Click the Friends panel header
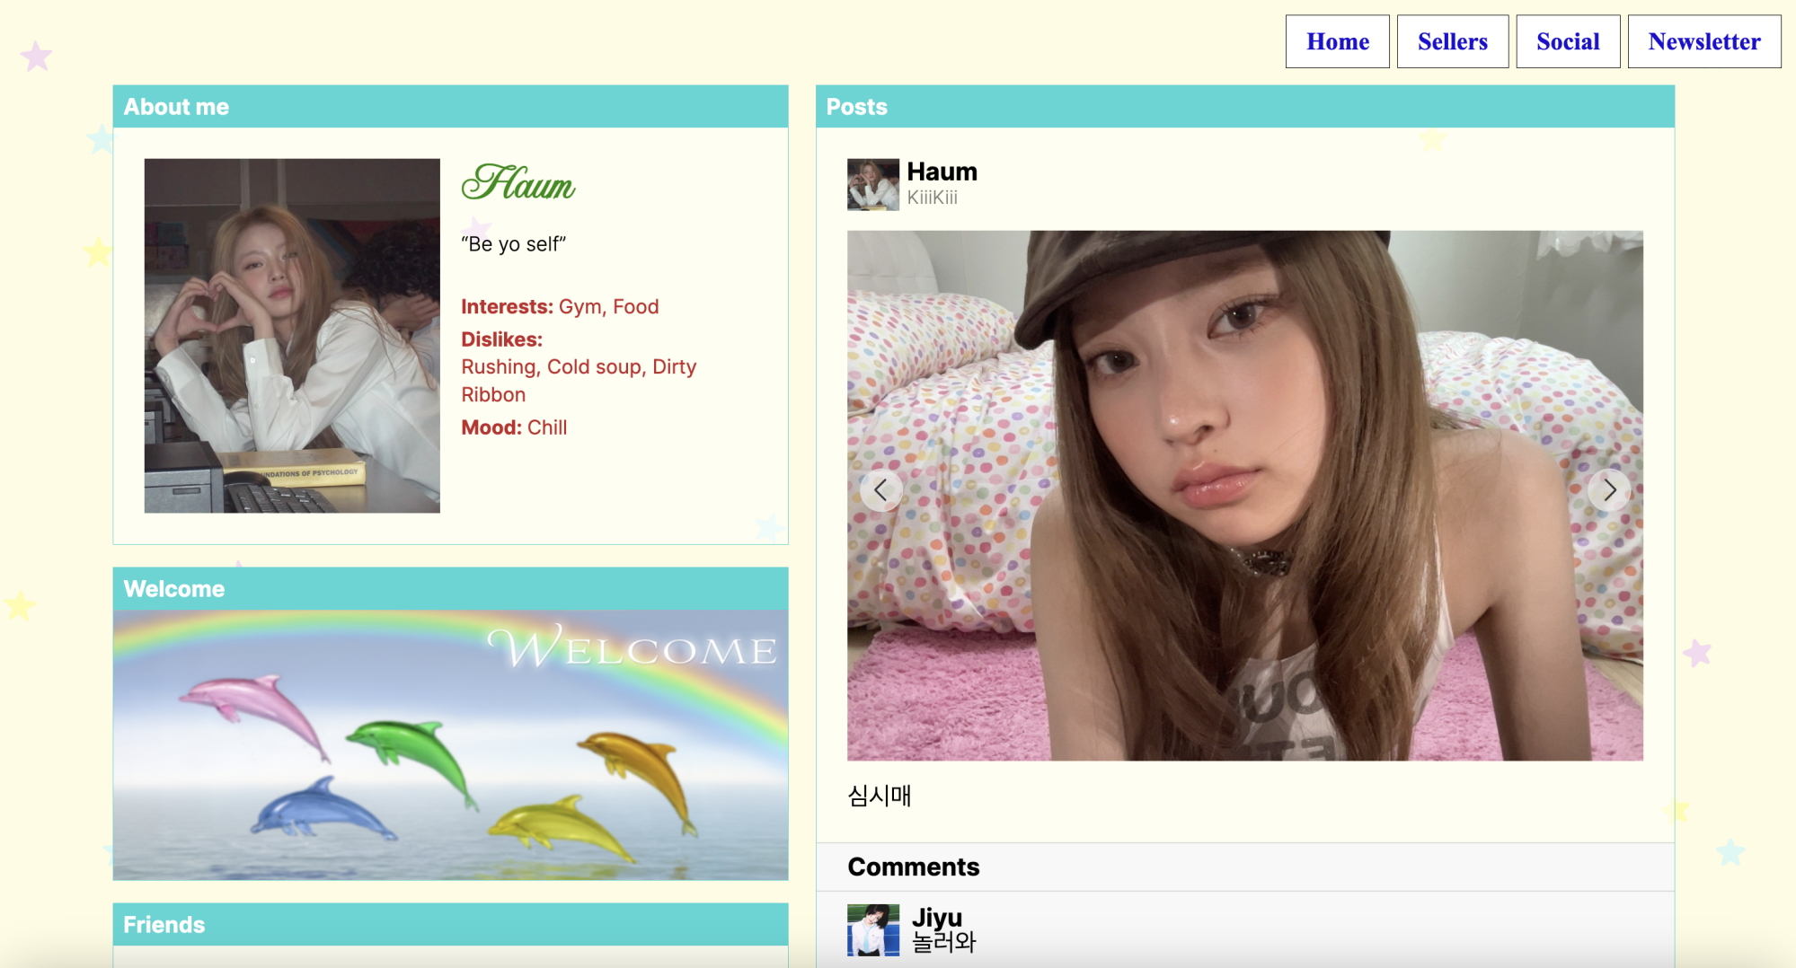 click(x=450, y=925)
